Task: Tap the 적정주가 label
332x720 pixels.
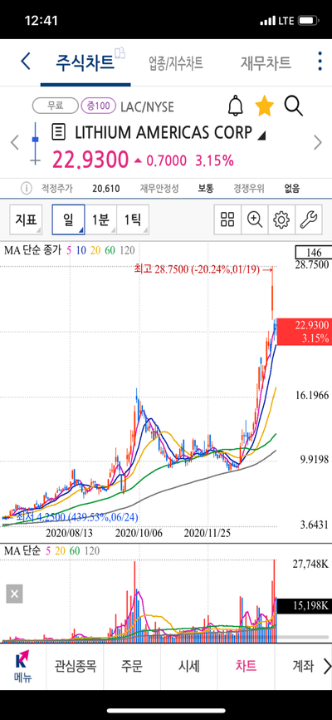Action: [57, 188]
